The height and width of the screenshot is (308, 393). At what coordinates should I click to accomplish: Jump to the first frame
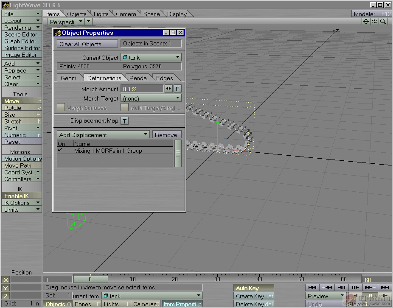pos(312,288)
